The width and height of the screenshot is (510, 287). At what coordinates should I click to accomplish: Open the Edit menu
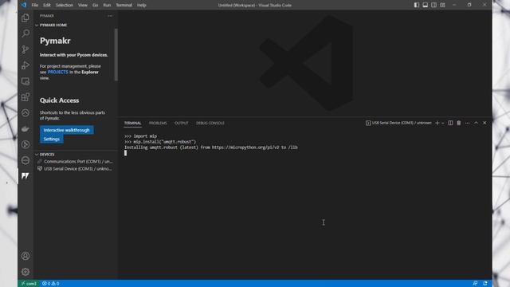(47, 5)
